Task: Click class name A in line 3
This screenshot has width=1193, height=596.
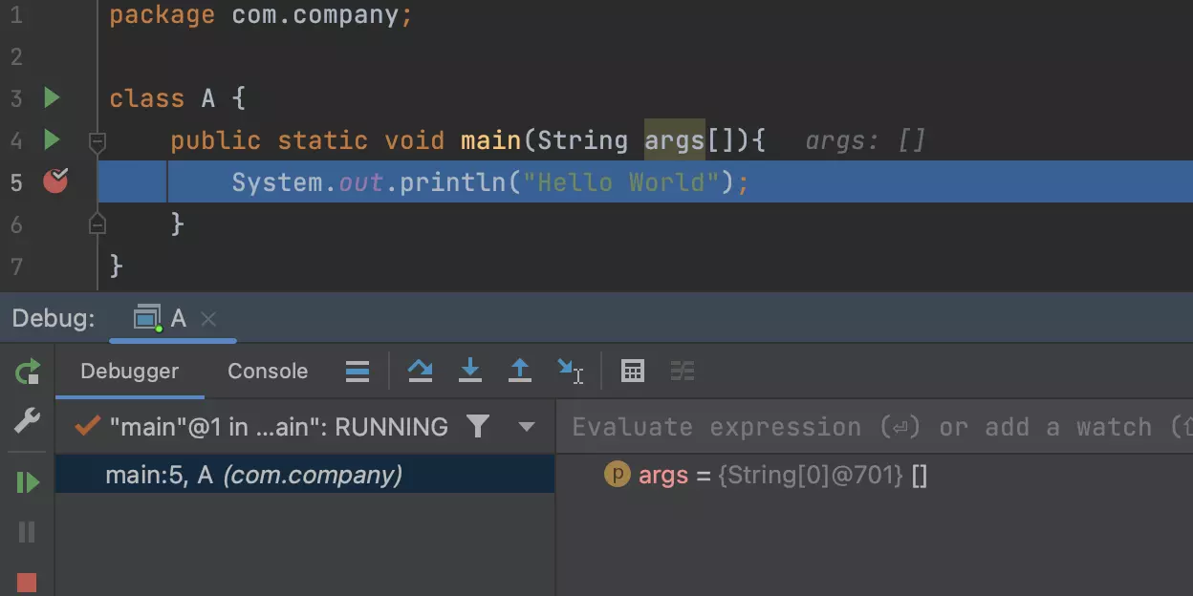Action: pos(208,98)
